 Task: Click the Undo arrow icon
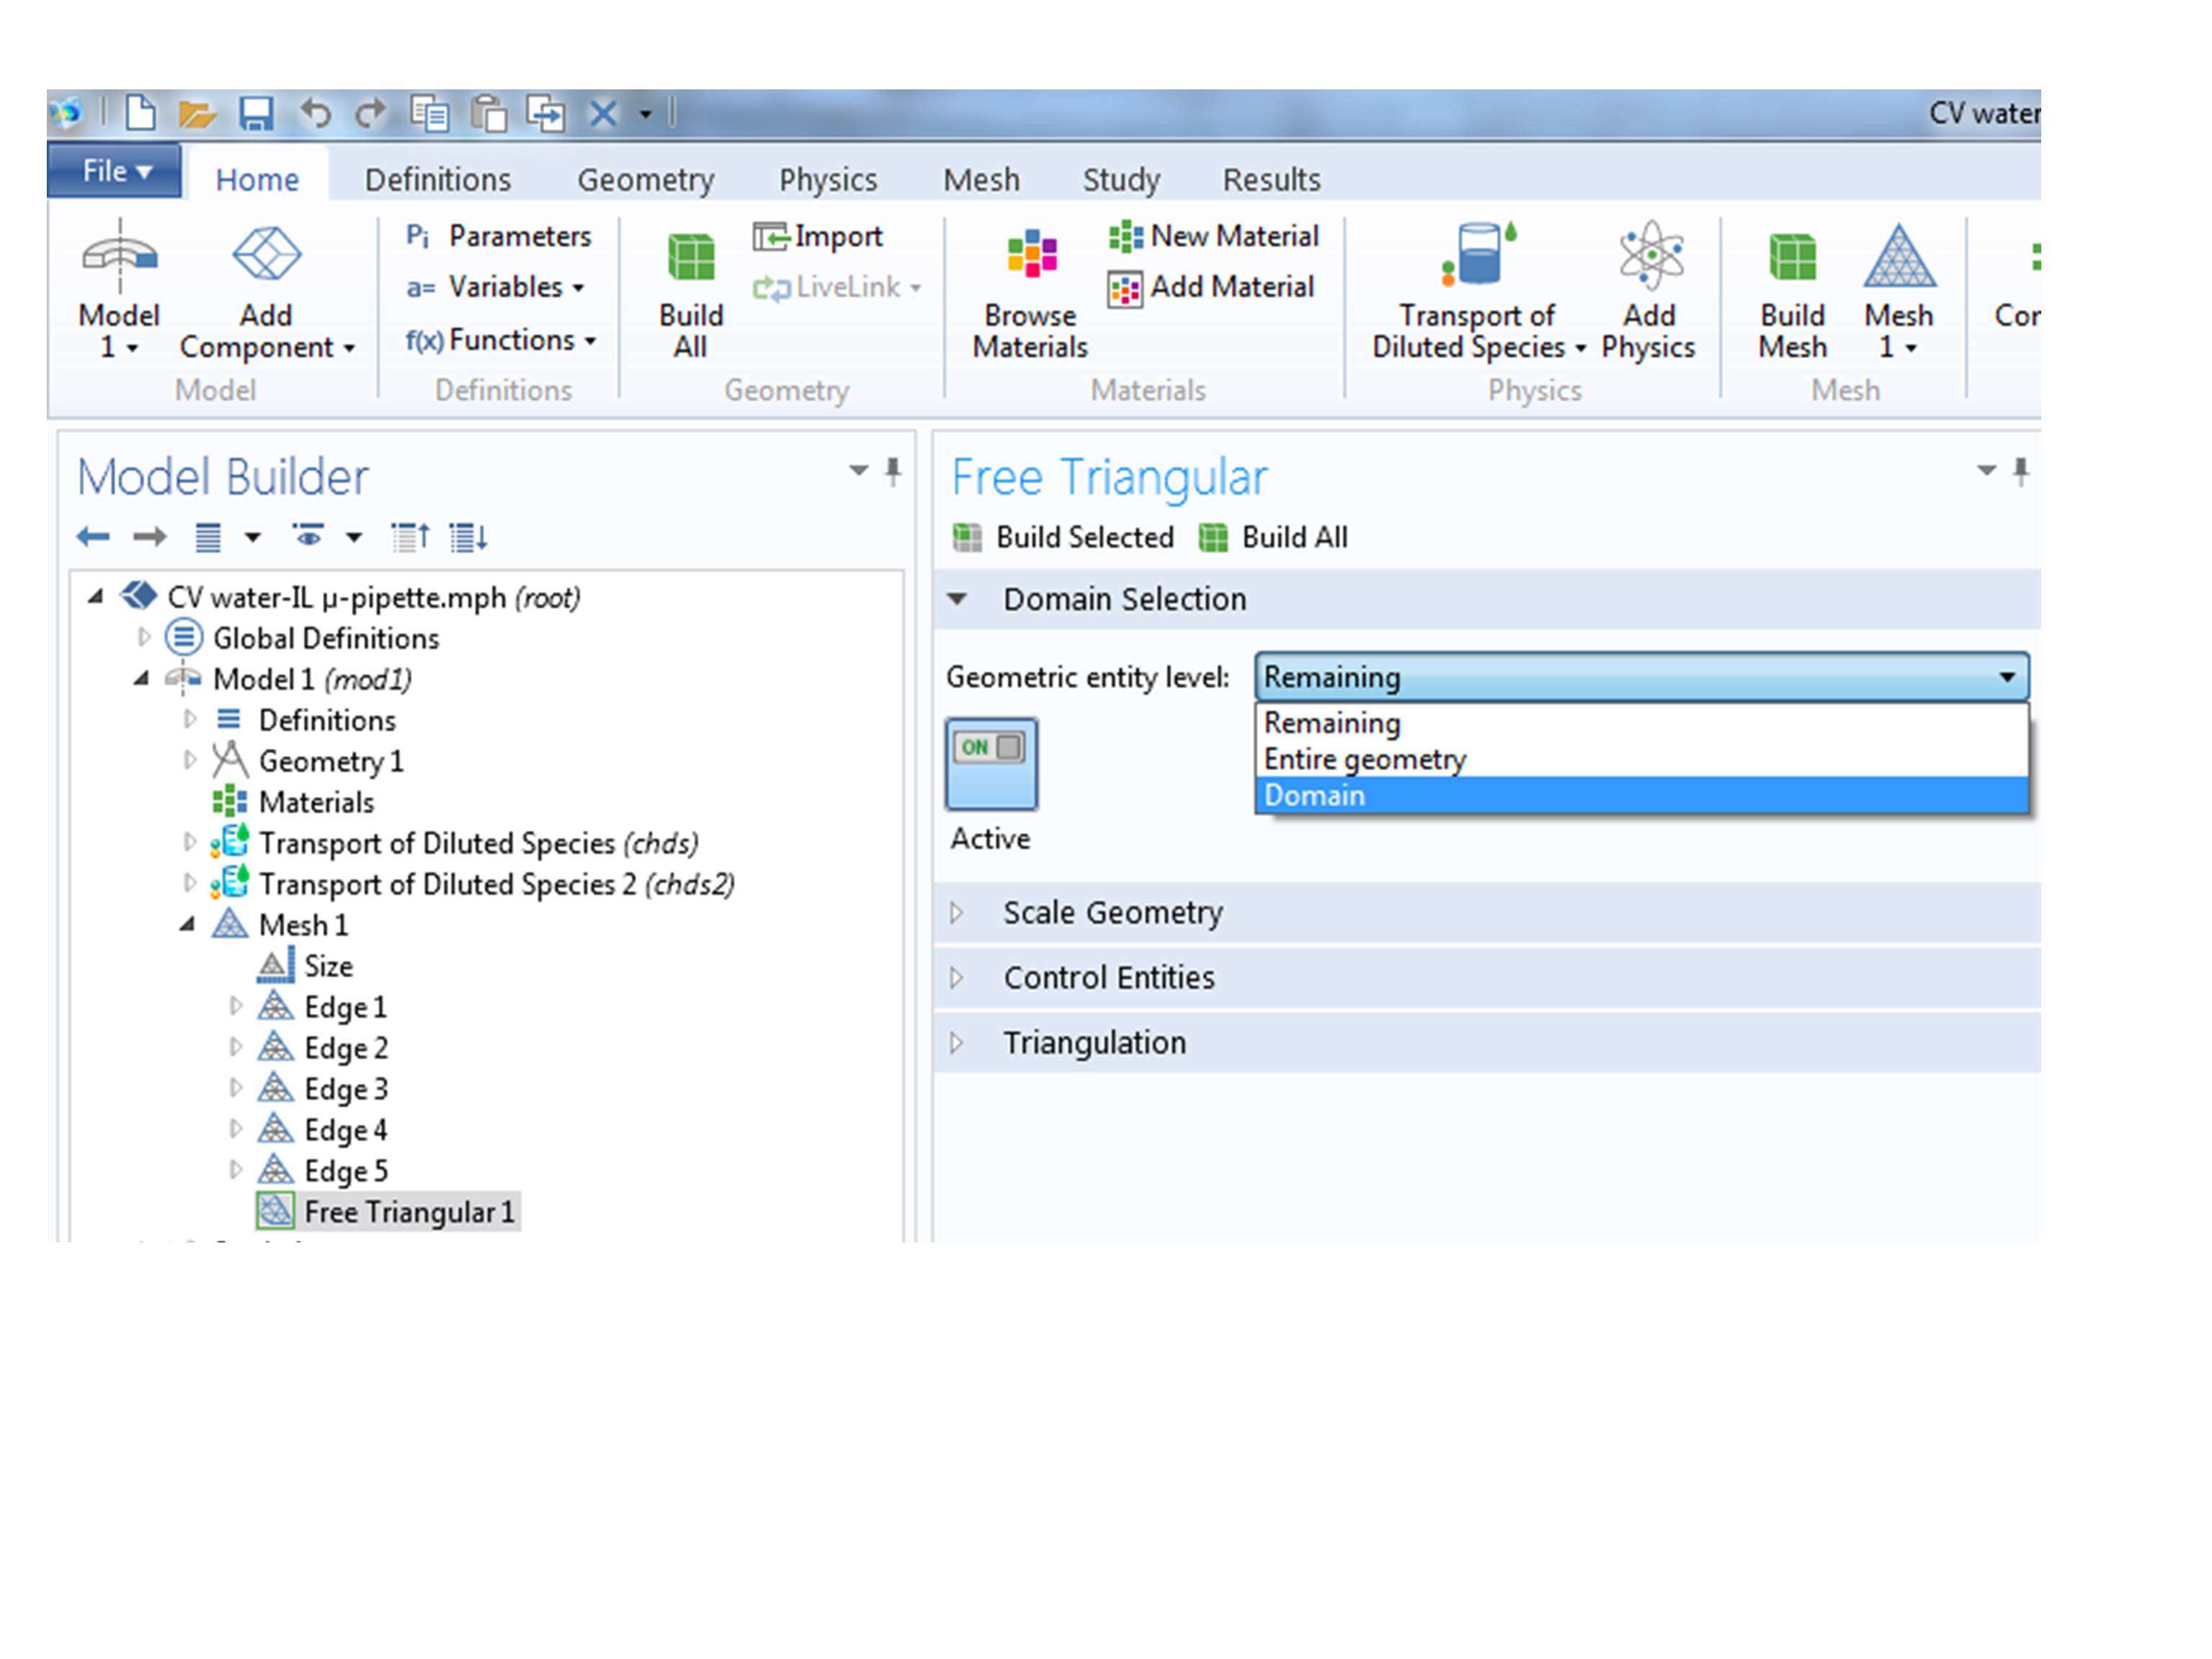tap(315, 114)
